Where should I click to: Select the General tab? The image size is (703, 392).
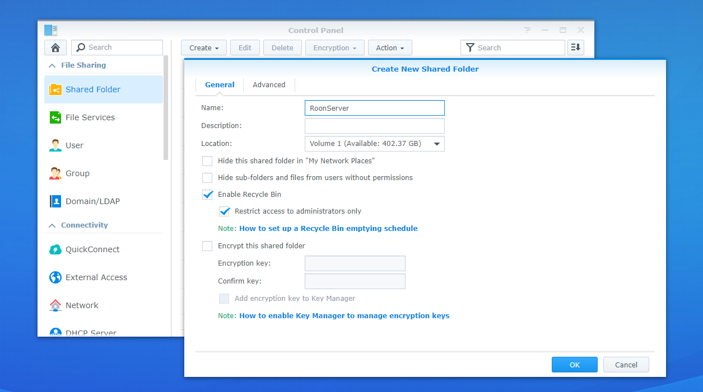coord(220,85)
